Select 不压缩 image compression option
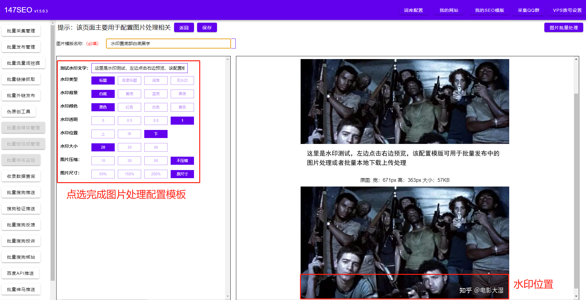The height and width of the screenshot is (300, 586). (182, 161)
